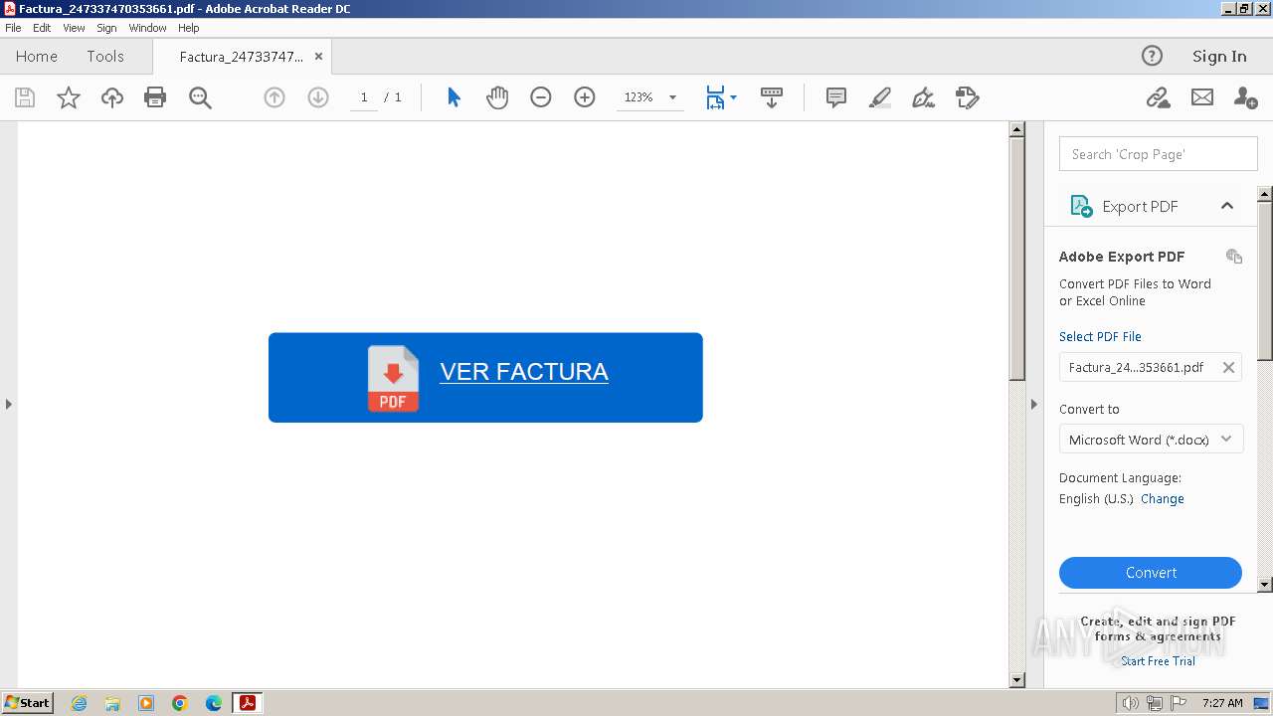The height and width of the screenshot is (716, 1273).
Task: Select the Highlight text tool
Action: [x=880, y=97]
